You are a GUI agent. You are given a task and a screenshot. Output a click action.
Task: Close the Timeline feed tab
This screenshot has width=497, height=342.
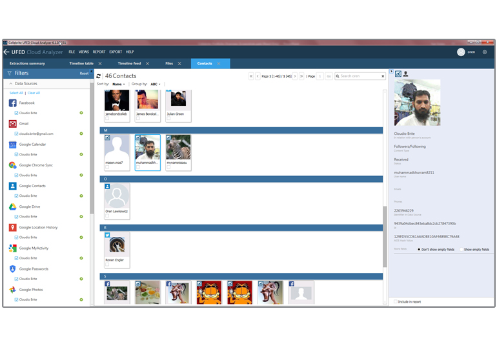pos(147,64)
